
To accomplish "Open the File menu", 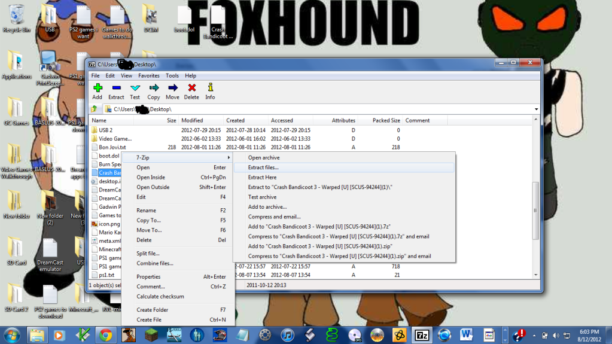I will pos(95,76).
